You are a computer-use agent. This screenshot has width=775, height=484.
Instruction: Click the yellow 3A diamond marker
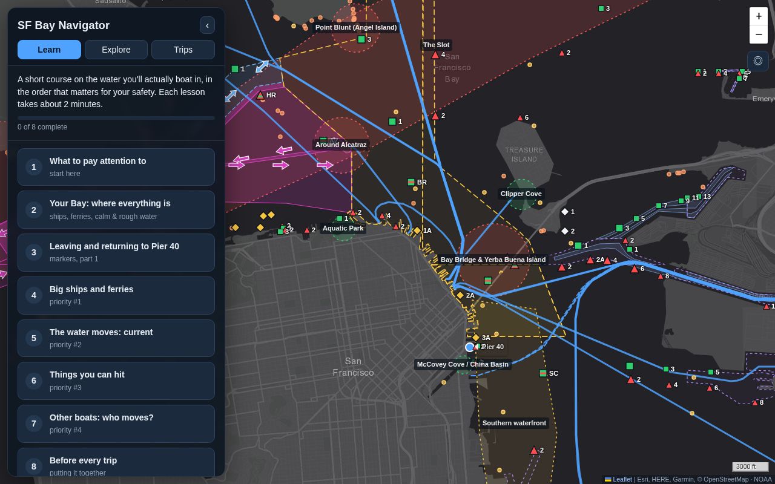476,338
